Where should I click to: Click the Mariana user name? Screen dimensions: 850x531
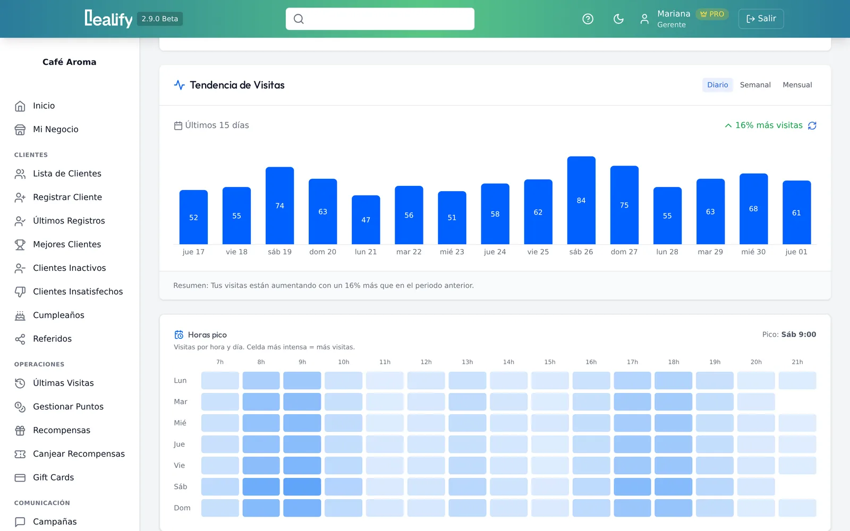(674, 14)
